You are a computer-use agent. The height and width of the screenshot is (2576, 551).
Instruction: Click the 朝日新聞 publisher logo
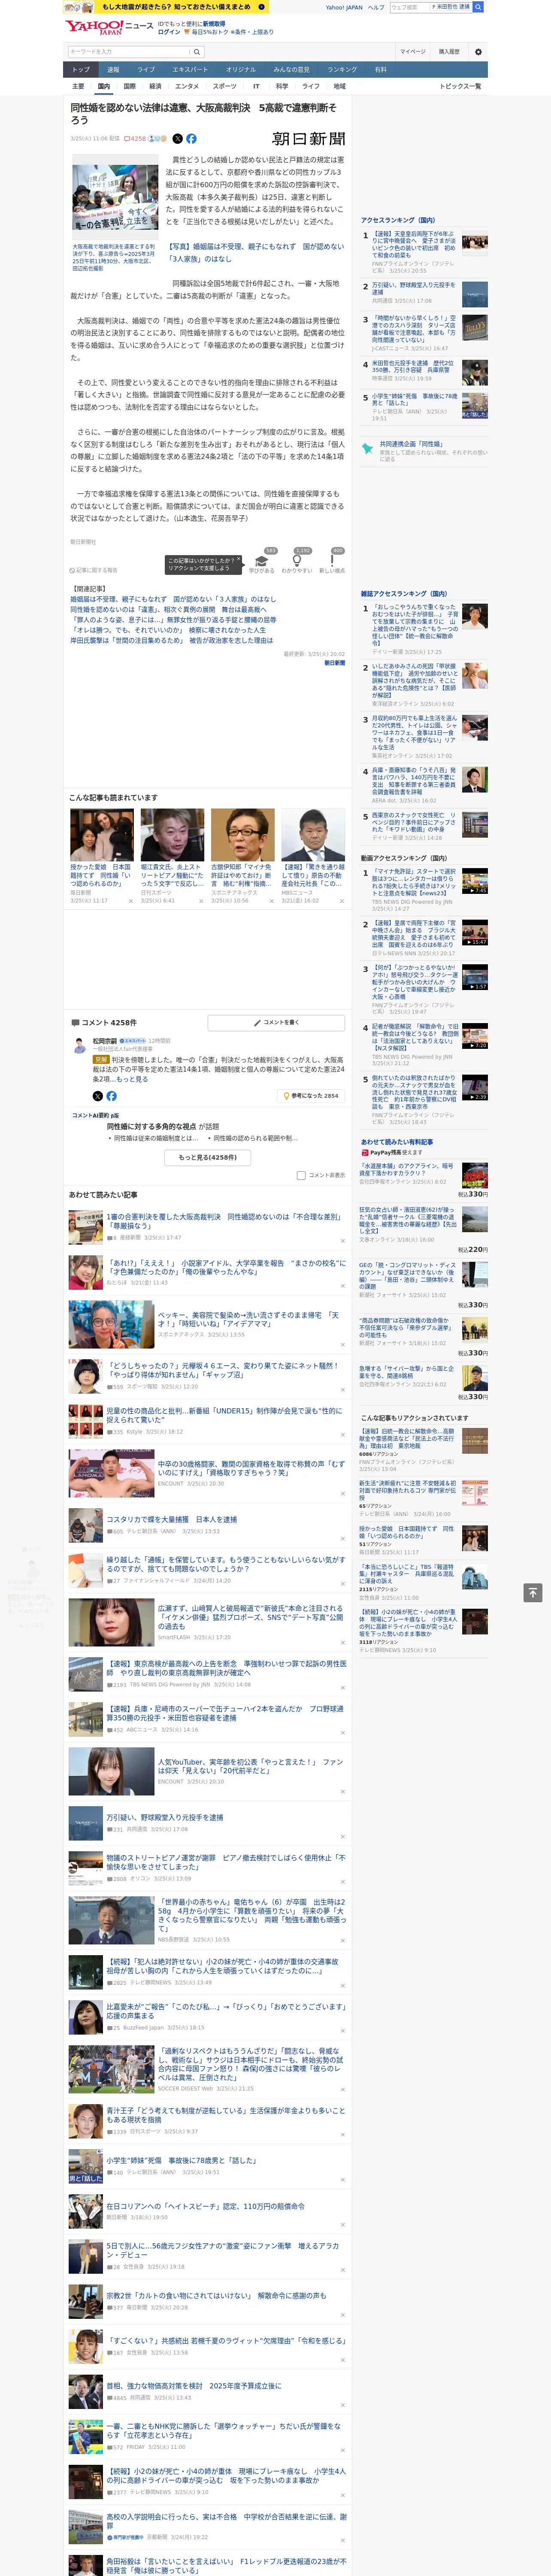[308, 139]
